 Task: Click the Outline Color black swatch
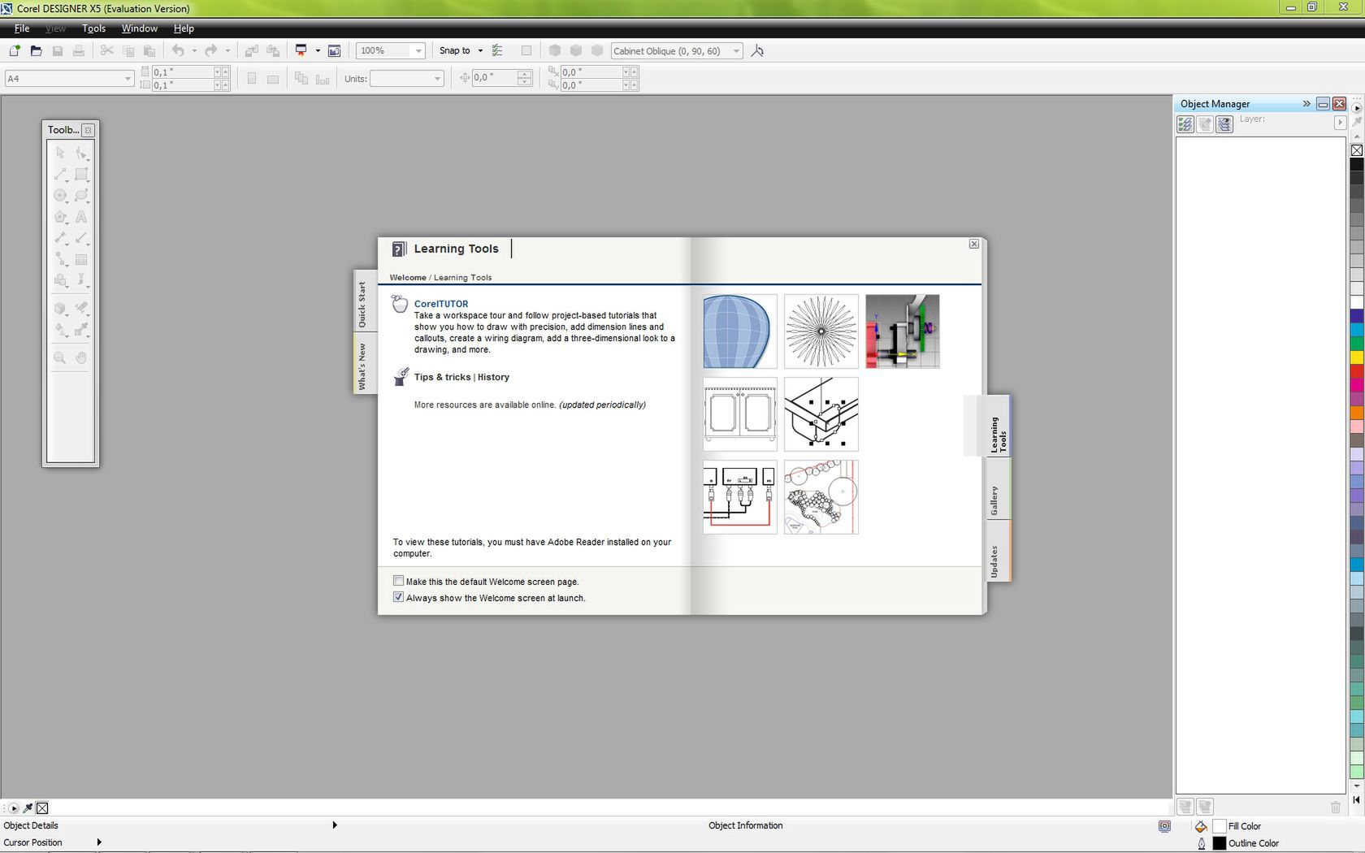pyautogui.click(x=1219, y=843)
